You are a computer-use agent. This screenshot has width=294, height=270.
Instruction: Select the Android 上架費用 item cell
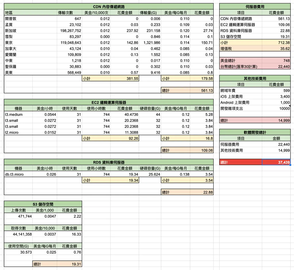coord(241,103)
